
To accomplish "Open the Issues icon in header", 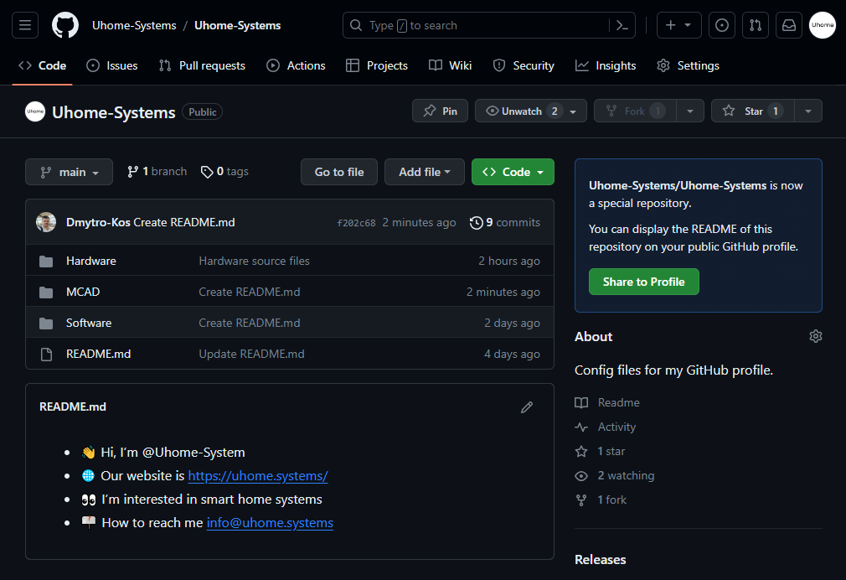I will coord(722,25).
